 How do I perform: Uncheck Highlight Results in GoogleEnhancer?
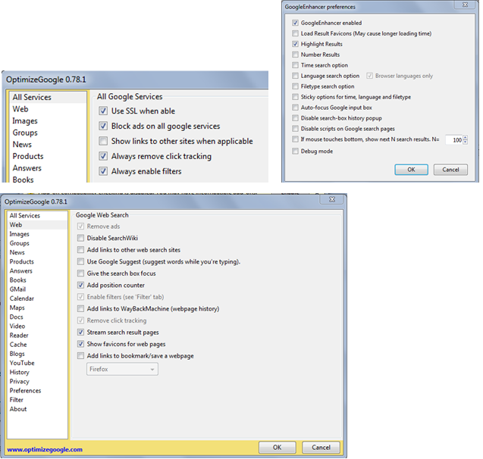(295, 44)
